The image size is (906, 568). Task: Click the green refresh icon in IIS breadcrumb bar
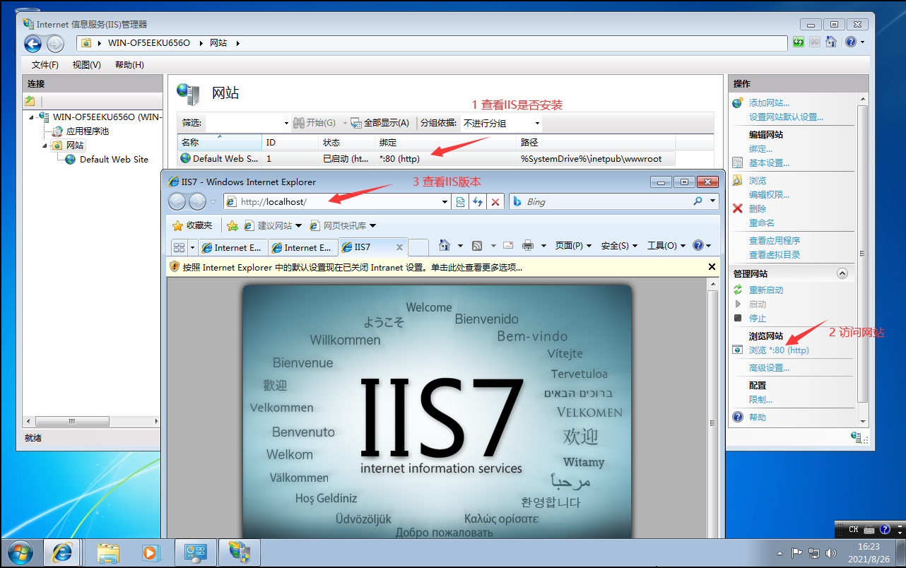click(798, 42)
